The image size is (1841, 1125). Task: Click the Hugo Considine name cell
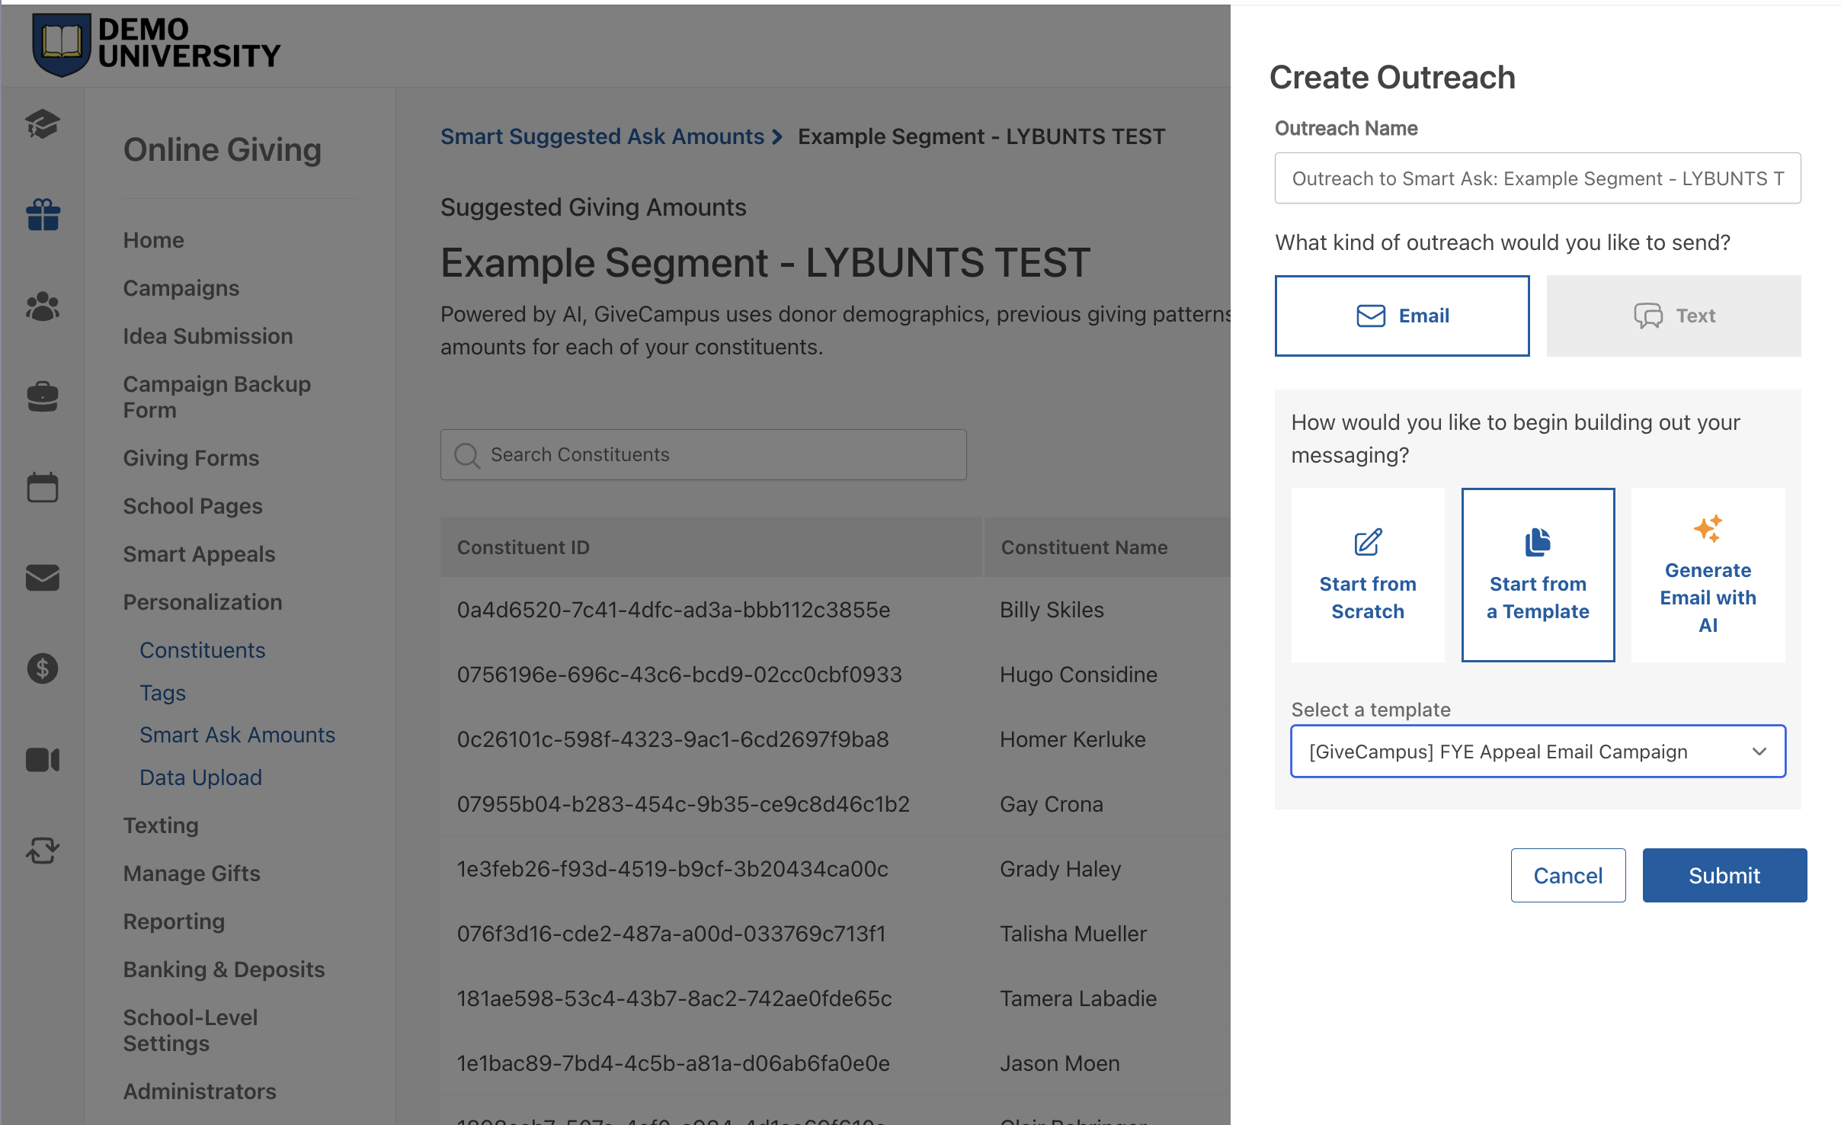click(x=1078, y=675)
